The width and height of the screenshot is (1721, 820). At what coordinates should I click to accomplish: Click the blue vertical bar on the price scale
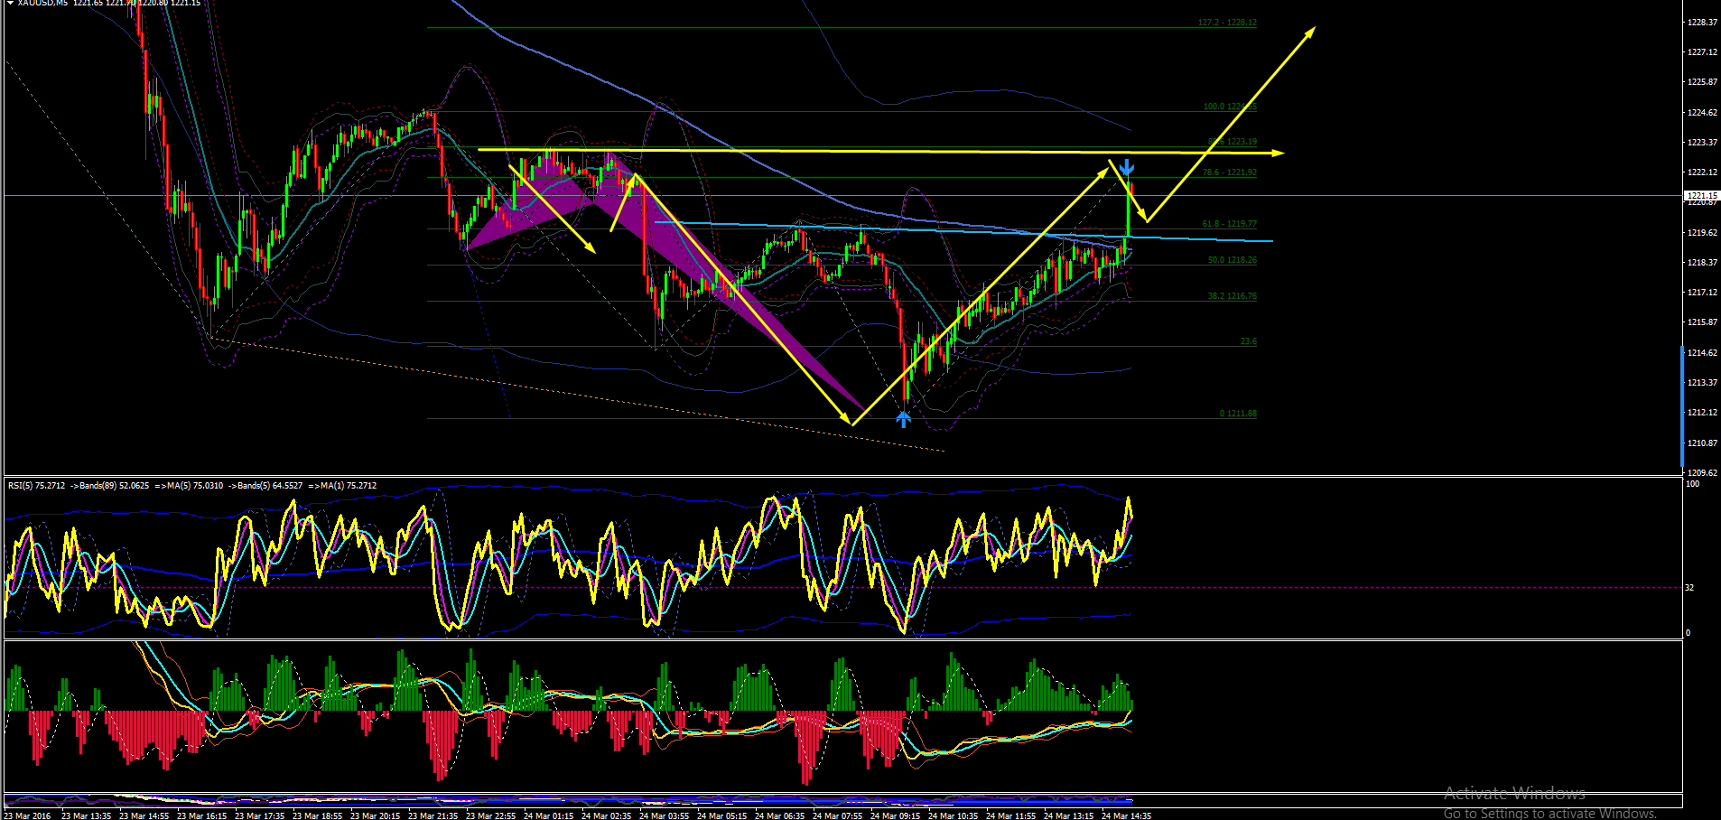(1682, 405)
